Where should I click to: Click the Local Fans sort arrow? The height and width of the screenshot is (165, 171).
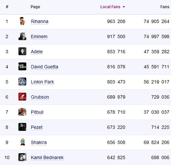tap(124, 7)
